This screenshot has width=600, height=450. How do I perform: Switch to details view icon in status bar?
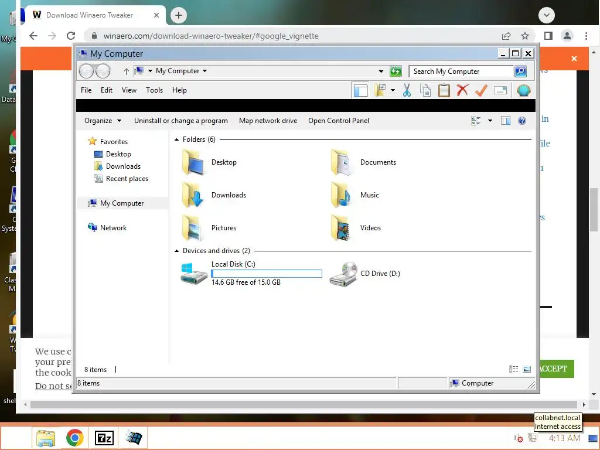click(x=513, y=369)
